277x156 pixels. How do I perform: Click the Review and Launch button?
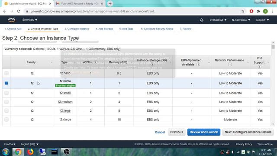[204, 132]
